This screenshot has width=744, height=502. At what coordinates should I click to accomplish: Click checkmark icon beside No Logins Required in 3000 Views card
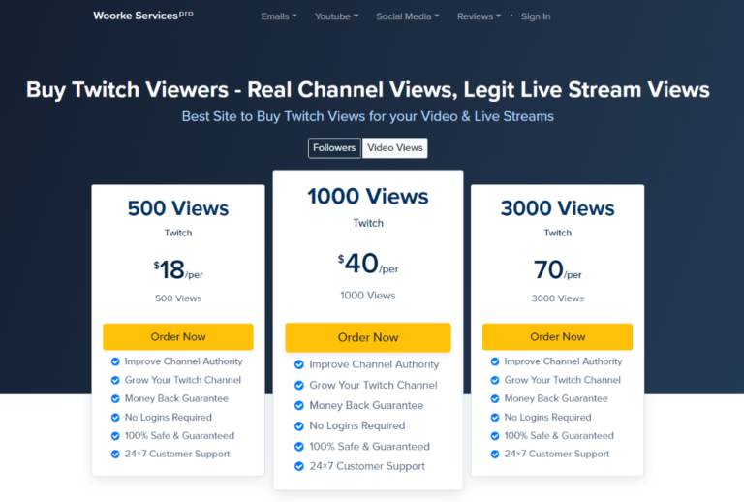[x=495, y=418]
